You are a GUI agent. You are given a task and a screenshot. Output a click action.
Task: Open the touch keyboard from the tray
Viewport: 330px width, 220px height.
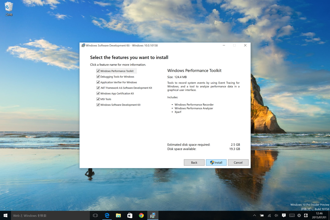point(292,215)
